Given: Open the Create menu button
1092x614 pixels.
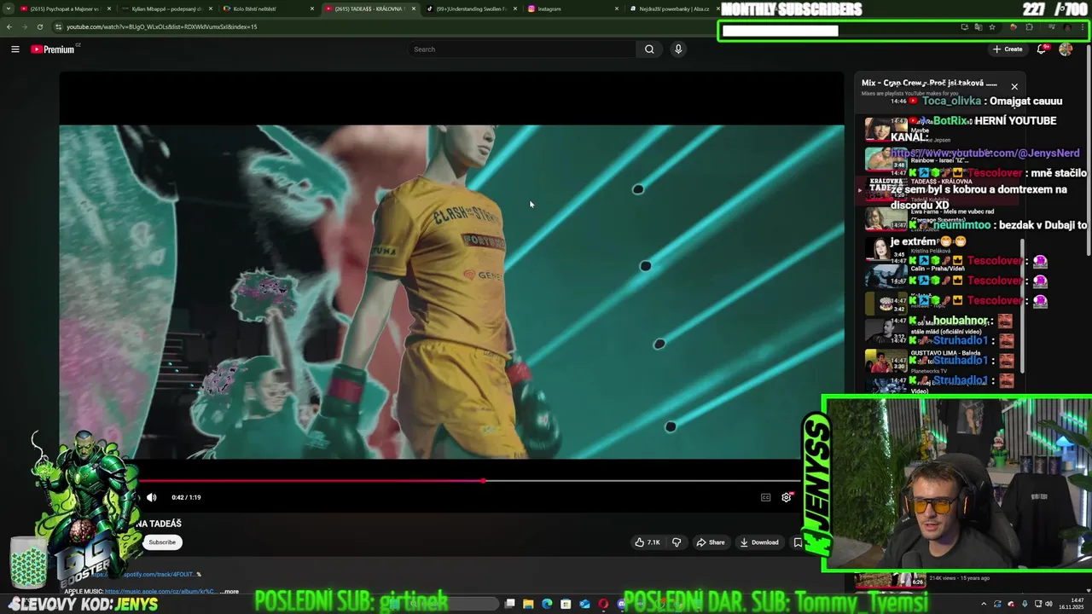Looking at the screenshot, I should pos(1008,49).
